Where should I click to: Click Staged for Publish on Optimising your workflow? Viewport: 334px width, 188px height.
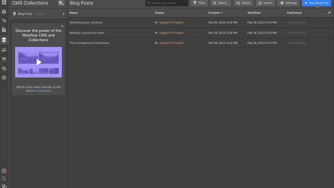(171, 22)
